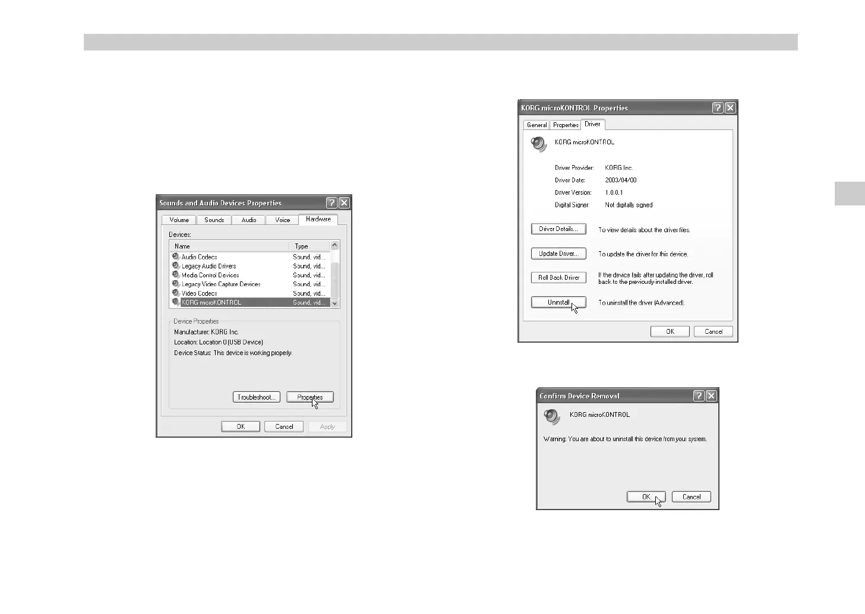Click the Legacy Video Capture Devices icon
Image resolution: width=865 pixels, height=614 pixels.
pos(176,284)
